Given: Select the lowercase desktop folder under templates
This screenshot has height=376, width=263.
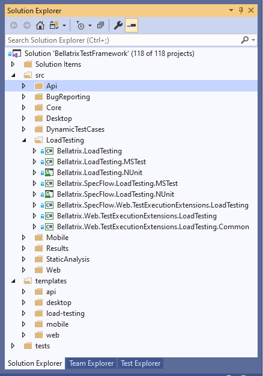Looking at the screenshot, I should 59,303.
